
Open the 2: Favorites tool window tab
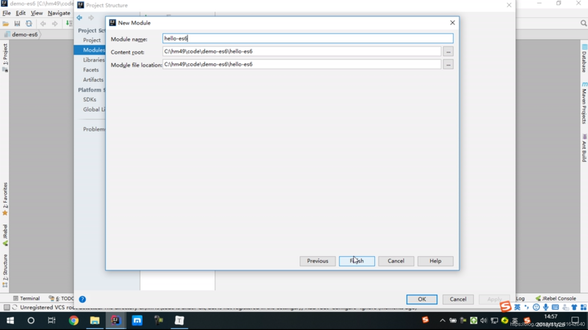[5, 199]
